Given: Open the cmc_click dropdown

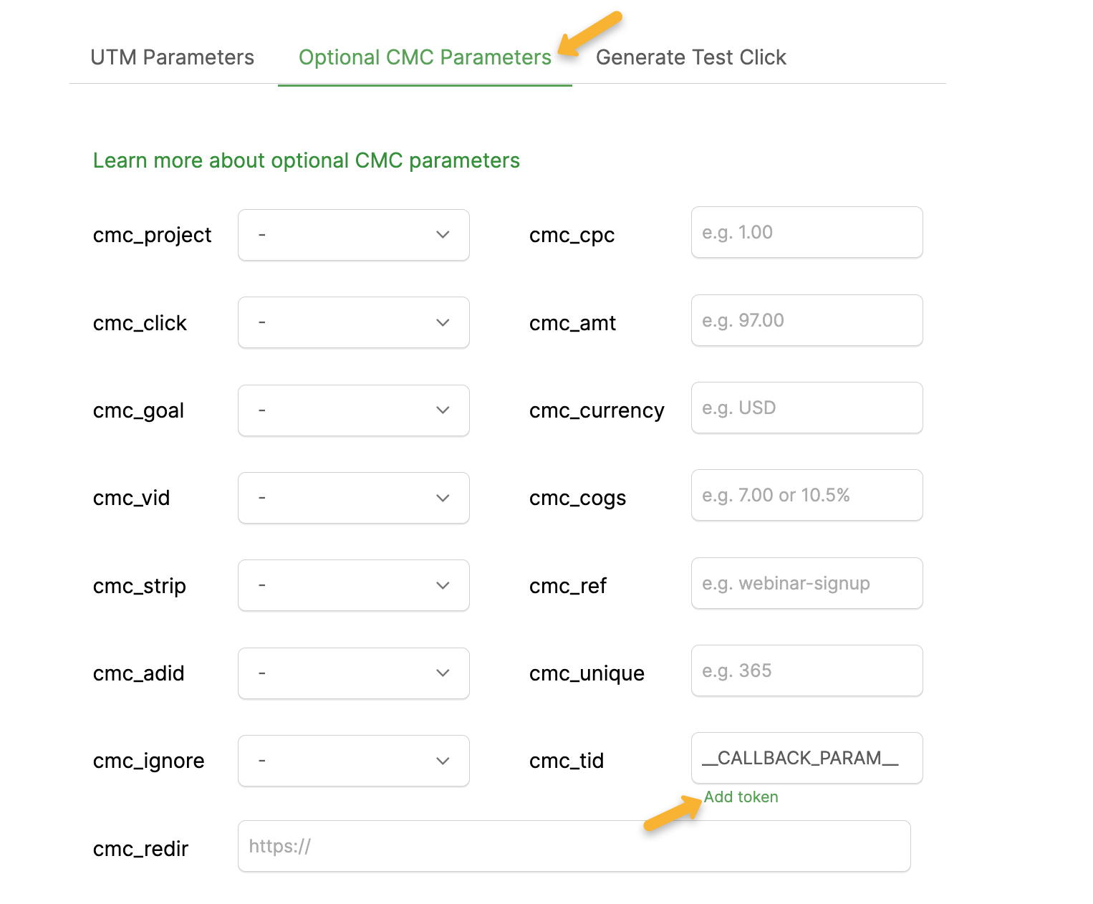Looking at the screenshot, I should [353, 322].
